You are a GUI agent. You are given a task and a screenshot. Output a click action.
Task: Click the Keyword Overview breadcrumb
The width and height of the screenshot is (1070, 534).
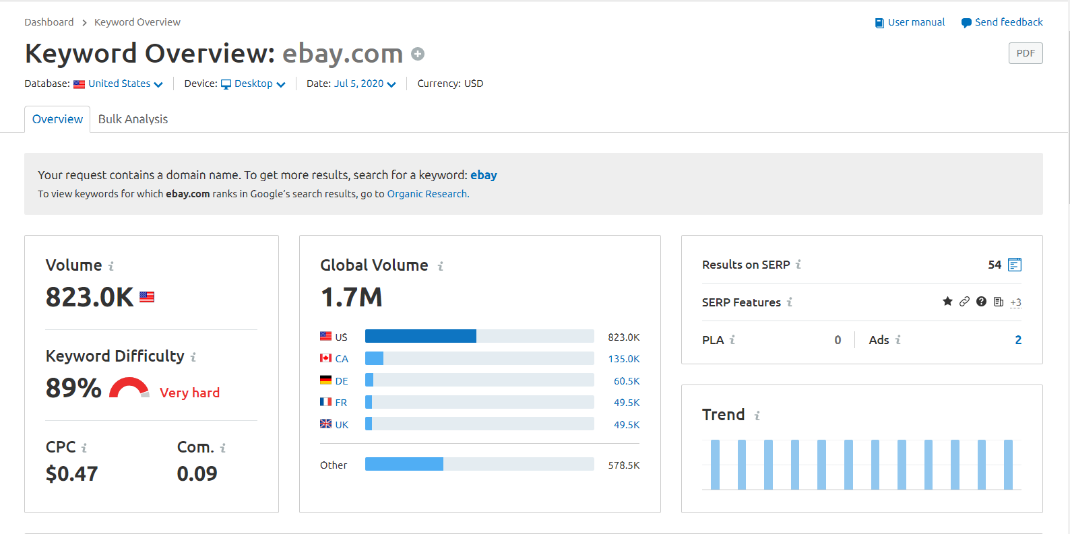tap(137, 22)
